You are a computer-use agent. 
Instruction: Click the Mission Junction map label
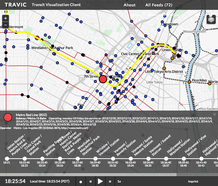[x=194, y=32]
